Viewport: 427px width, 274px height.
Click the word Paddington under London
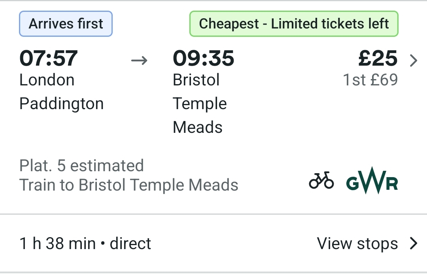(x=62, y=104)
